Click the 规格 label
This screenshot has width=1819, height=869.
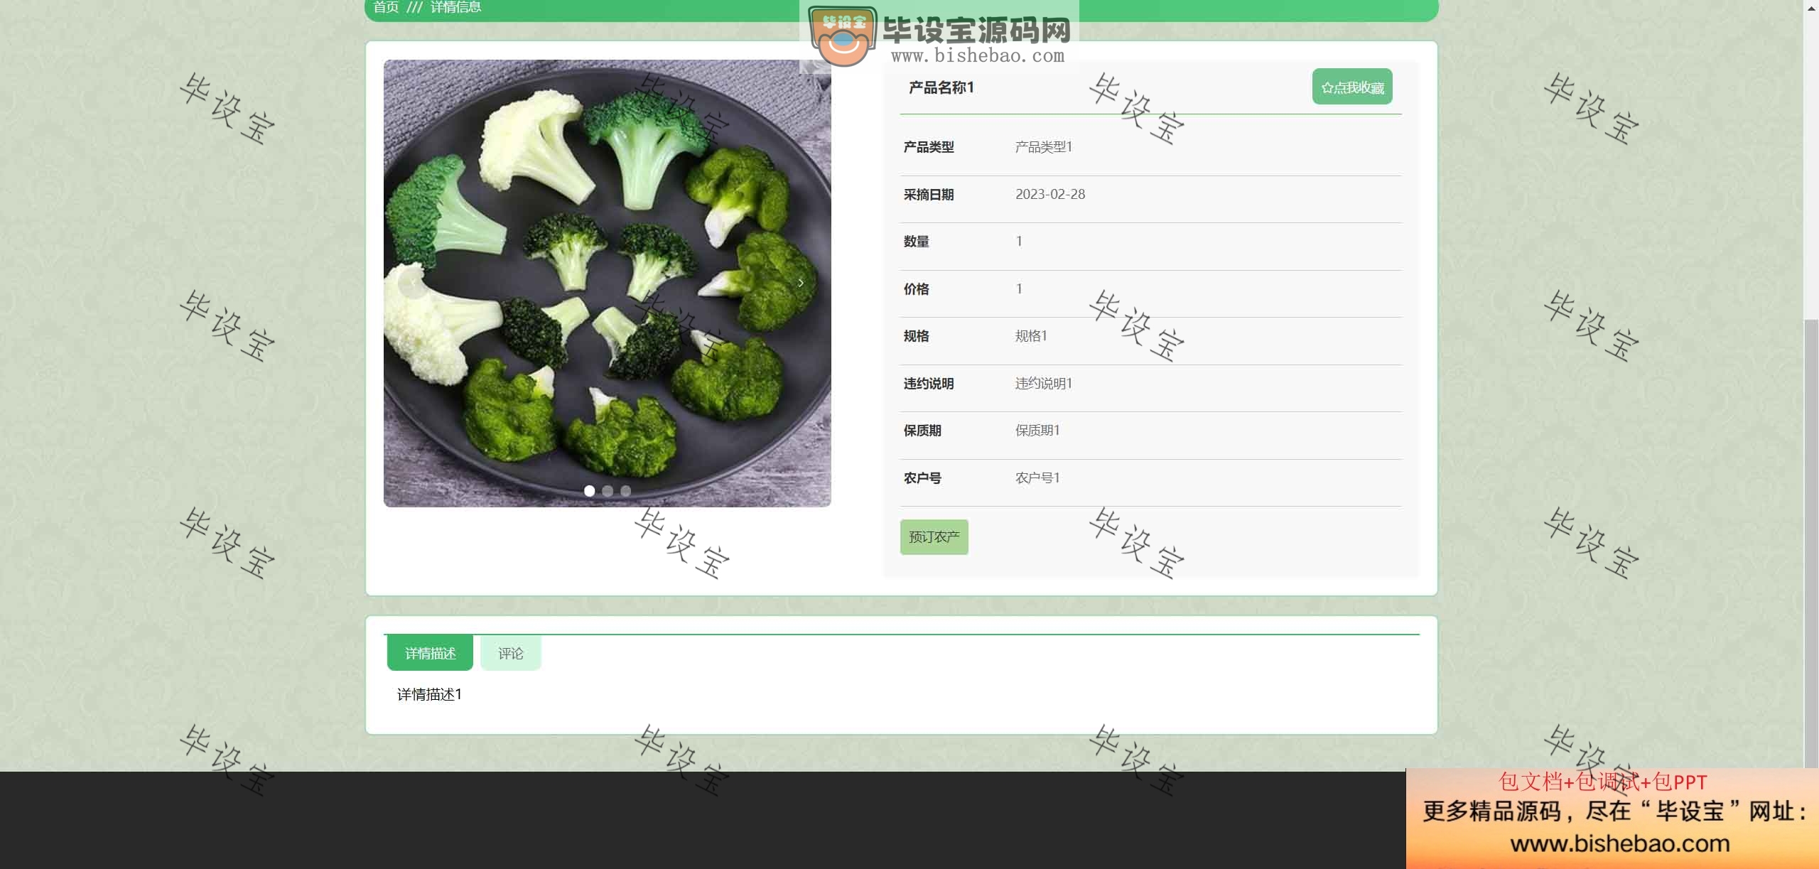coord(916,336)
